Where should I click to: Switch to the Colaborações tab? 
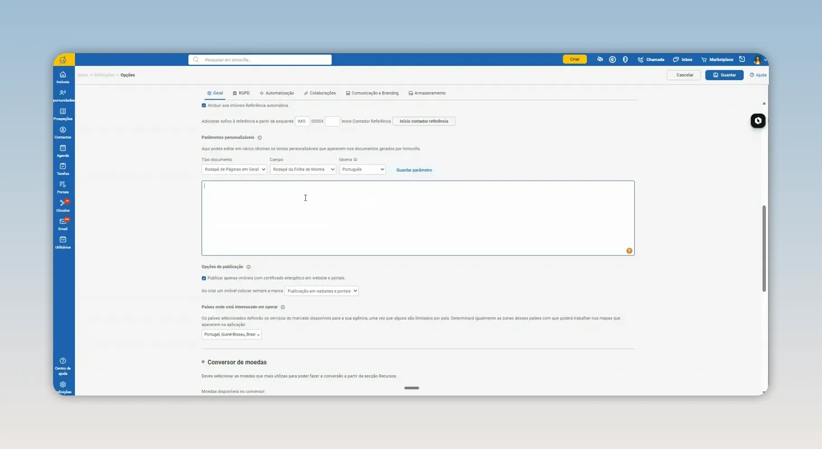coord(320,93)
